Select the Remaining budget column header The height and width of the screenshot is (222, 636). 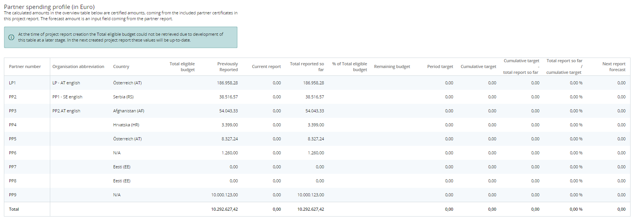(392, 67)
